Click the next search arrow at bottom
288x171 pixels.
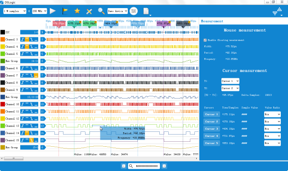coord(164,166)
